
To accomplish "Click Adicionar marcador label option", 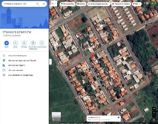I will point(16,70).
